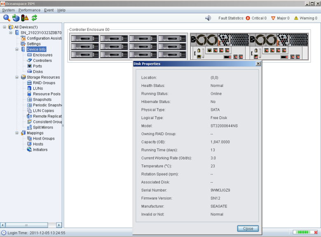This screenshot has width=321, height=237.
Task: Open the System menu
Action: coord(8,10)
